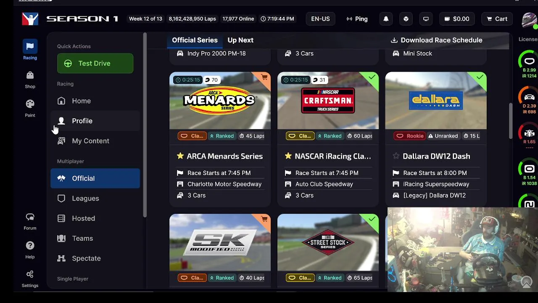Click the dirt oval license B 1.54 badge
Screen dimensions: 538x303
pyautogui.click(x=529, y=173)
